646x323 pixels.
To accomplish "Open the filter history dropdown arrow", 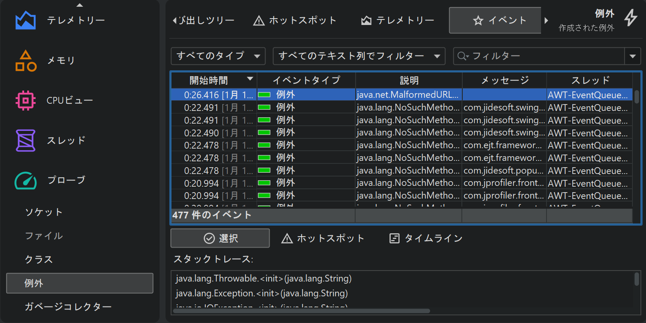I will point(632,56).
